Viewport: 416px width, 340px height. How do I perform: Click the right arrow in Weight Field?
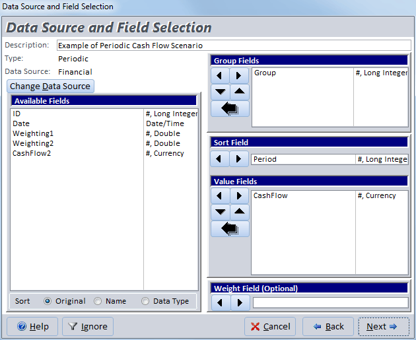coord(240,302)
